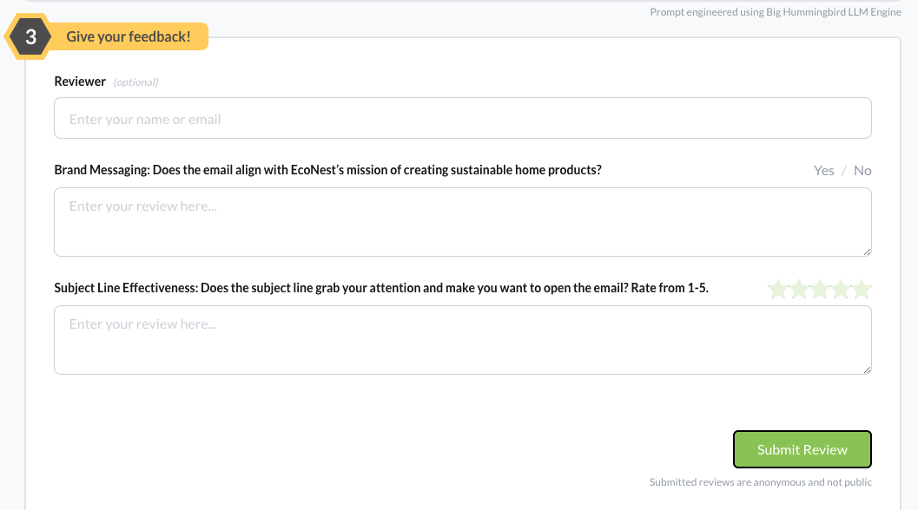Grab Brand Messaging textarea resize handle

[x=866, y=251]
